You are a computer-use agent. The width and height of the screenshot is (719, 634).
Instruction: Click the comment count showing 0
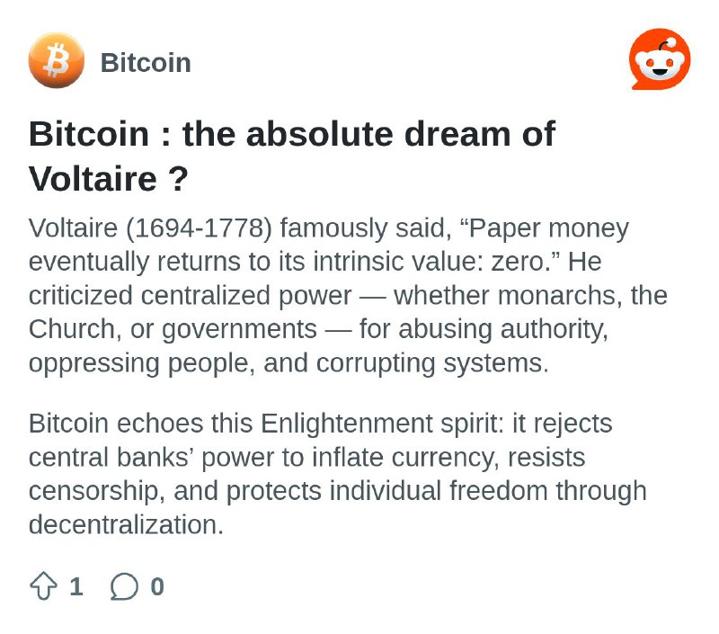[157, 586]
